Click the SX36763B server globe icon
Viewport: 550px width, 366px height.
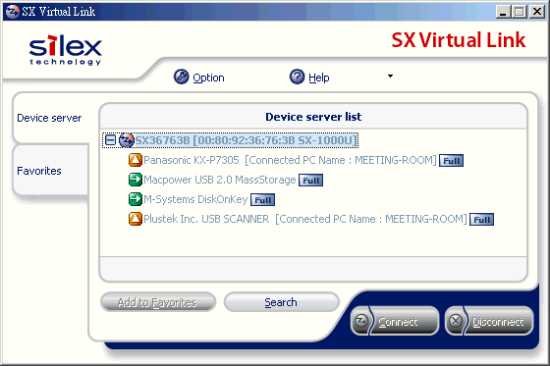[127, 140]
